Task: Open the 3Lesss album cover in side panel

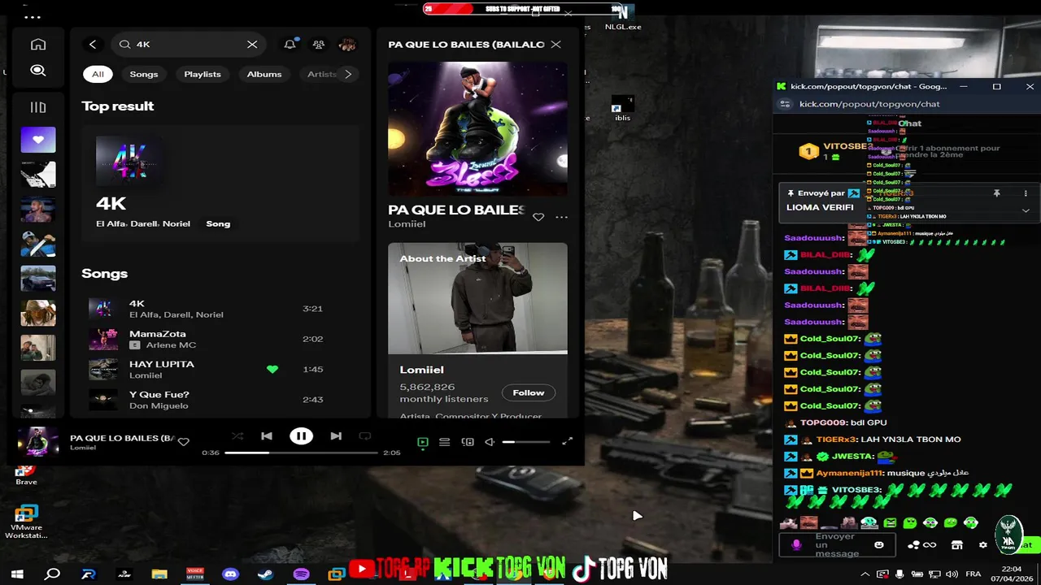Action: (477, 129)
